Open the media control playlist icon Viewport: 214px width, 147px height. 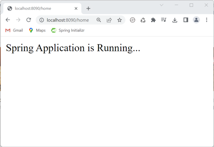pos(164,20)
